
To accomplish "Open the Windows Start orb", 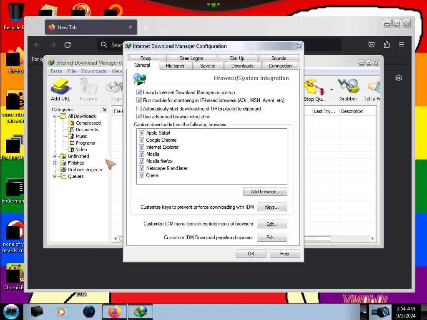I will [11, 312].
